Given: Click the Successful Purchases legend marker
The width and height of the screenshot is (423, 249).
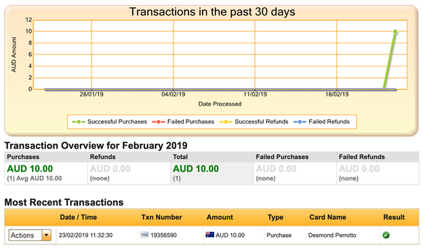Looking at the screenshot, I should tap(79, 122).
